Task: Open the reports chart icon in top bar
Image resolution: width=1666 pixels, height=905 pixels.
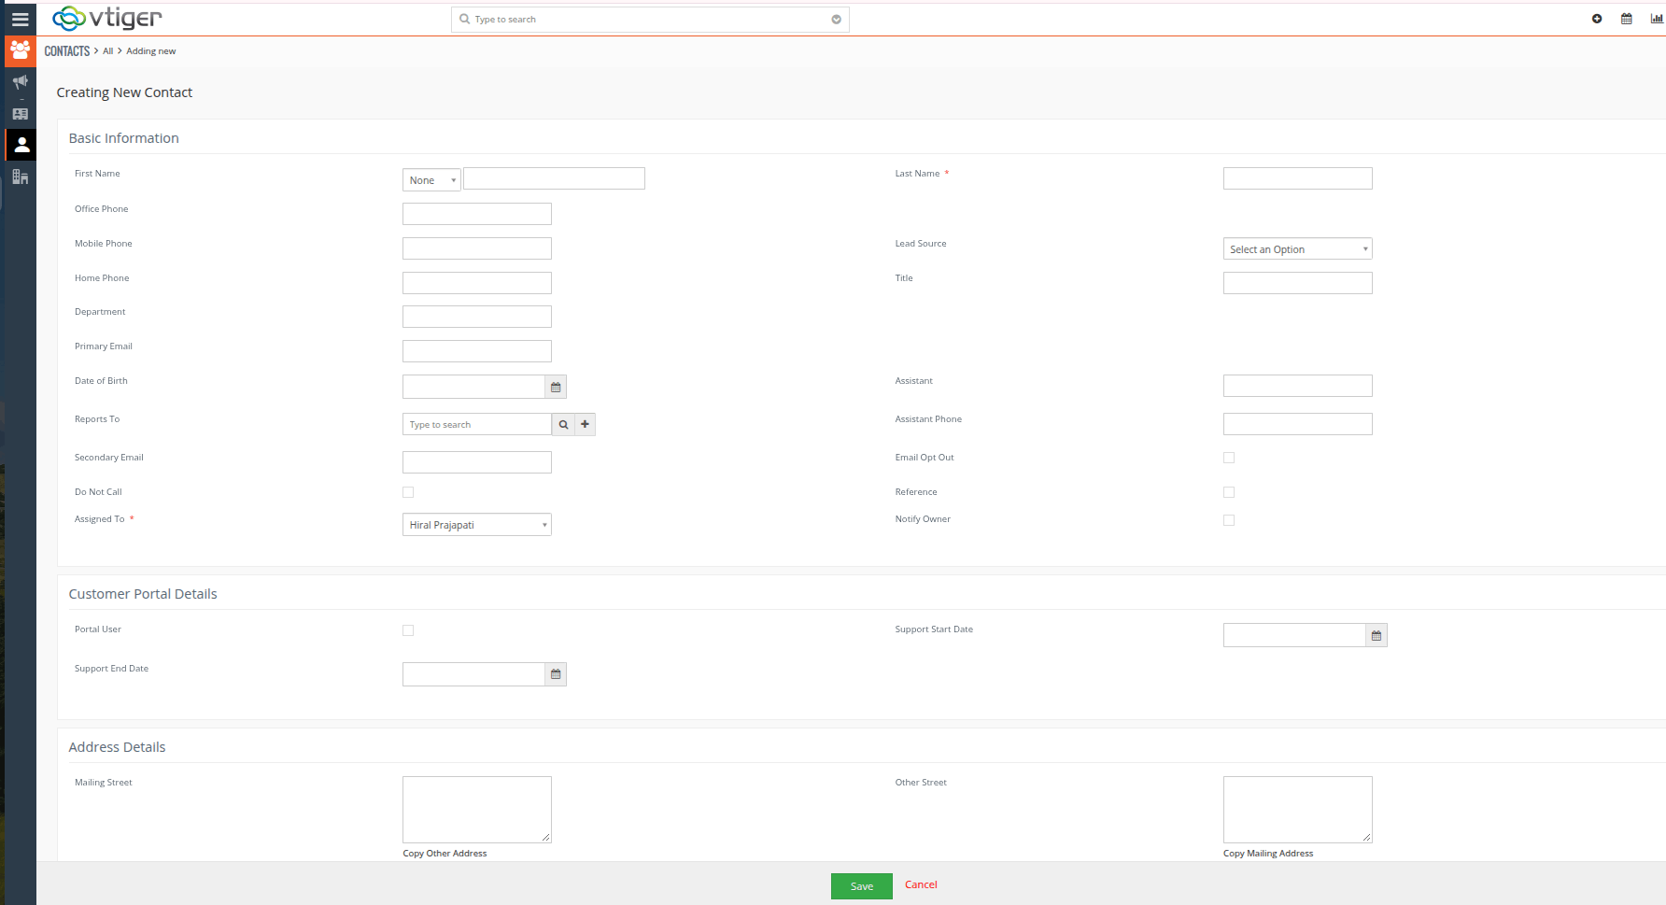Action: tap(1657, 19)
